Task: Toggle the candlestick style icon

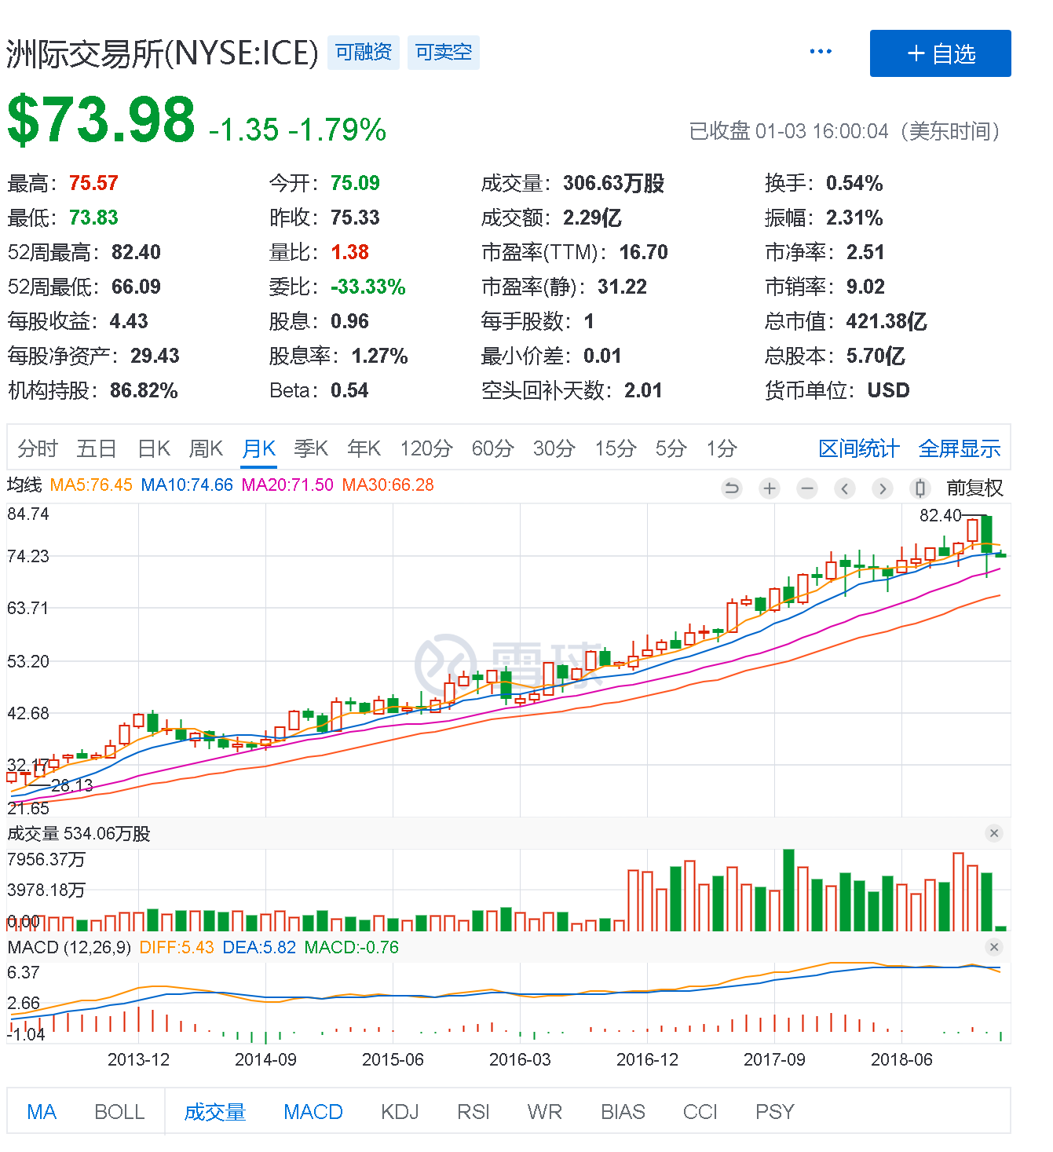Action: pos(920,488)
